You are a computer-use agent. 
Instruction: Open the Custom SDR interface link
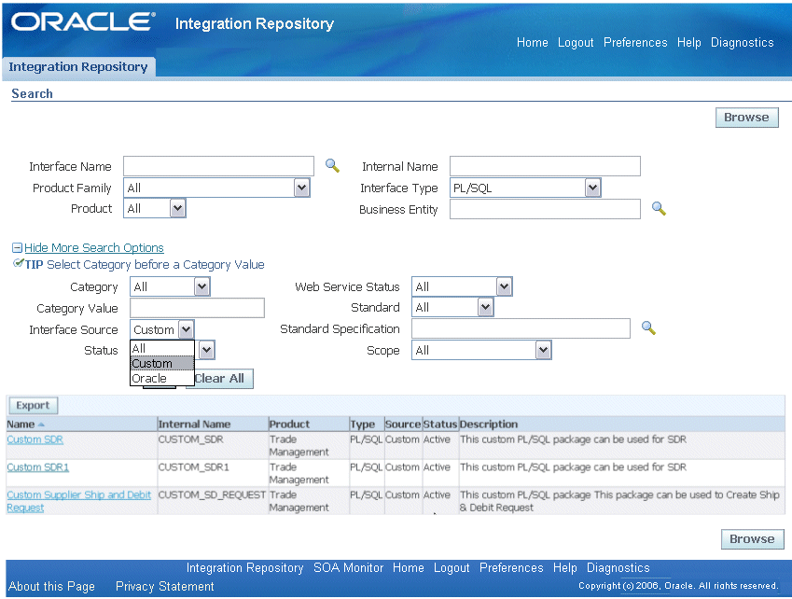35,439
